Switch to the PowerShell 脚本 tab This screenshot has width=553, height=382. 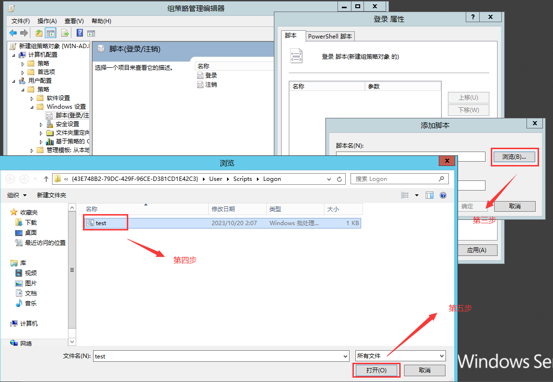[x=330, y=37]
